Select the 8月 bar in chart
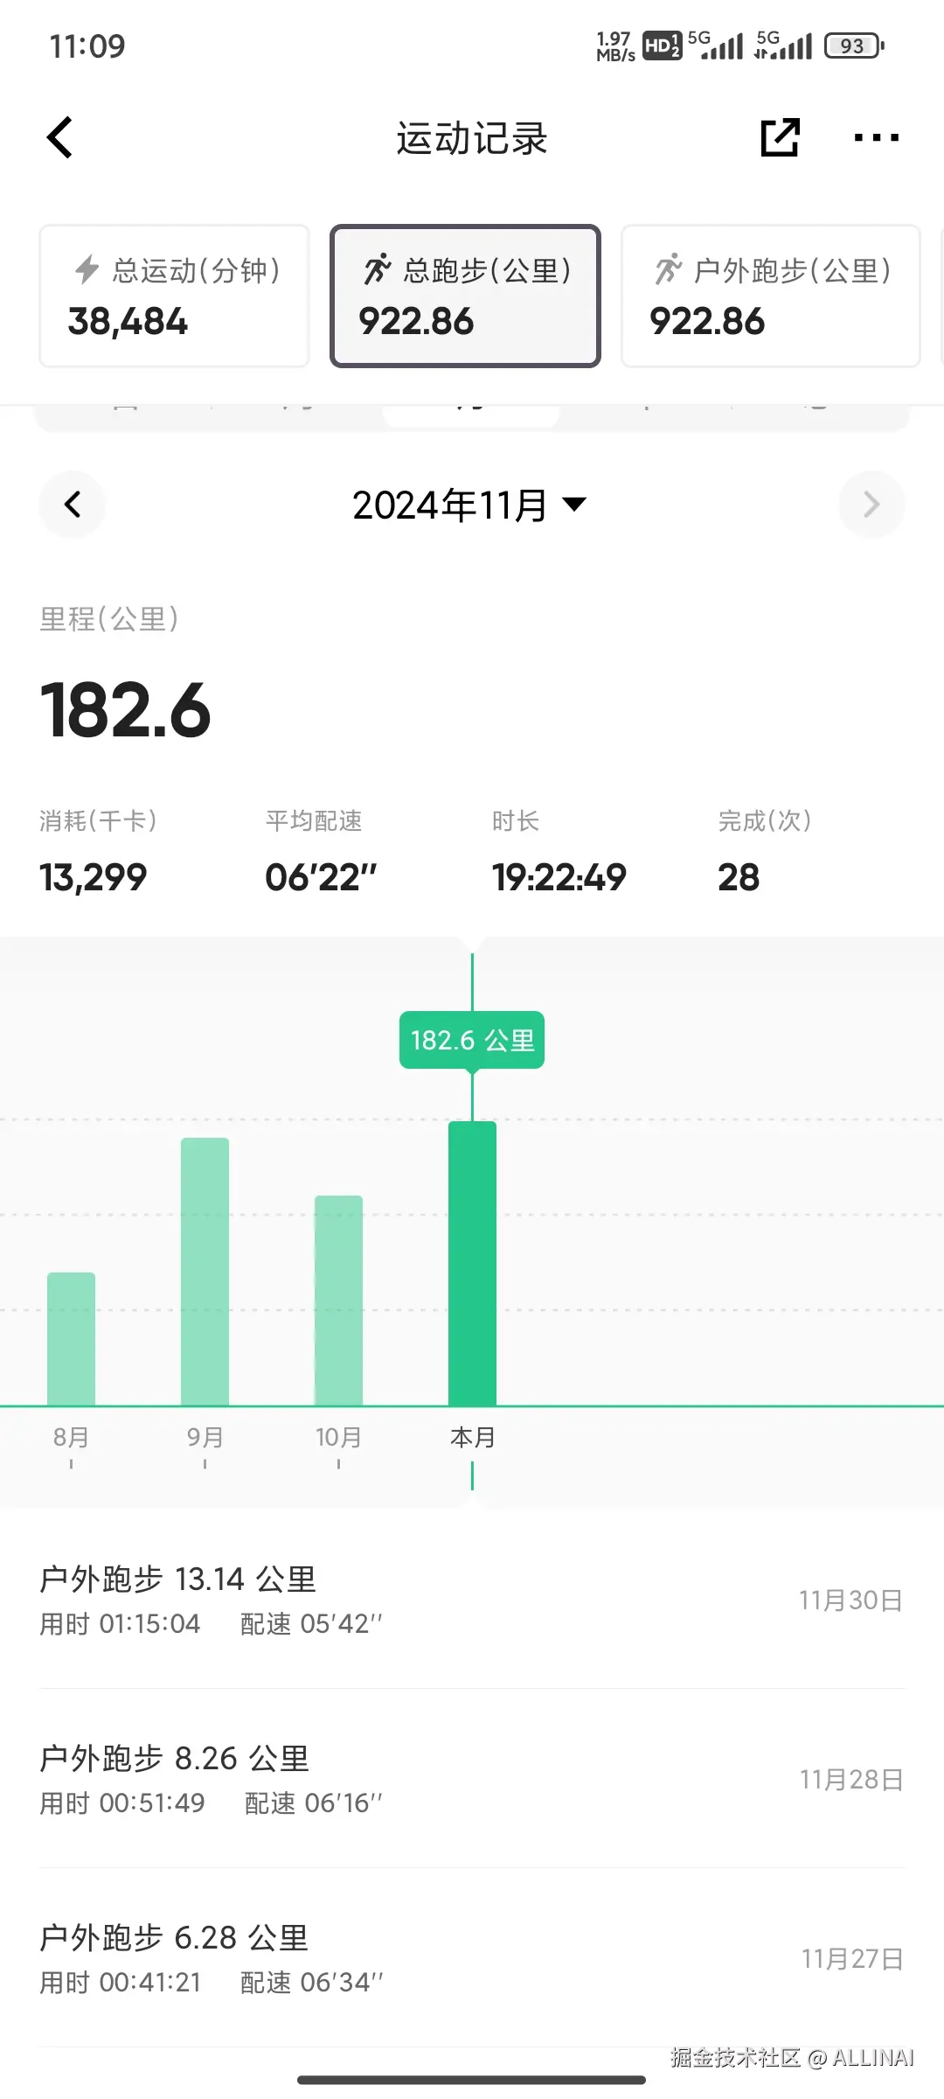 click(71, 1339)
